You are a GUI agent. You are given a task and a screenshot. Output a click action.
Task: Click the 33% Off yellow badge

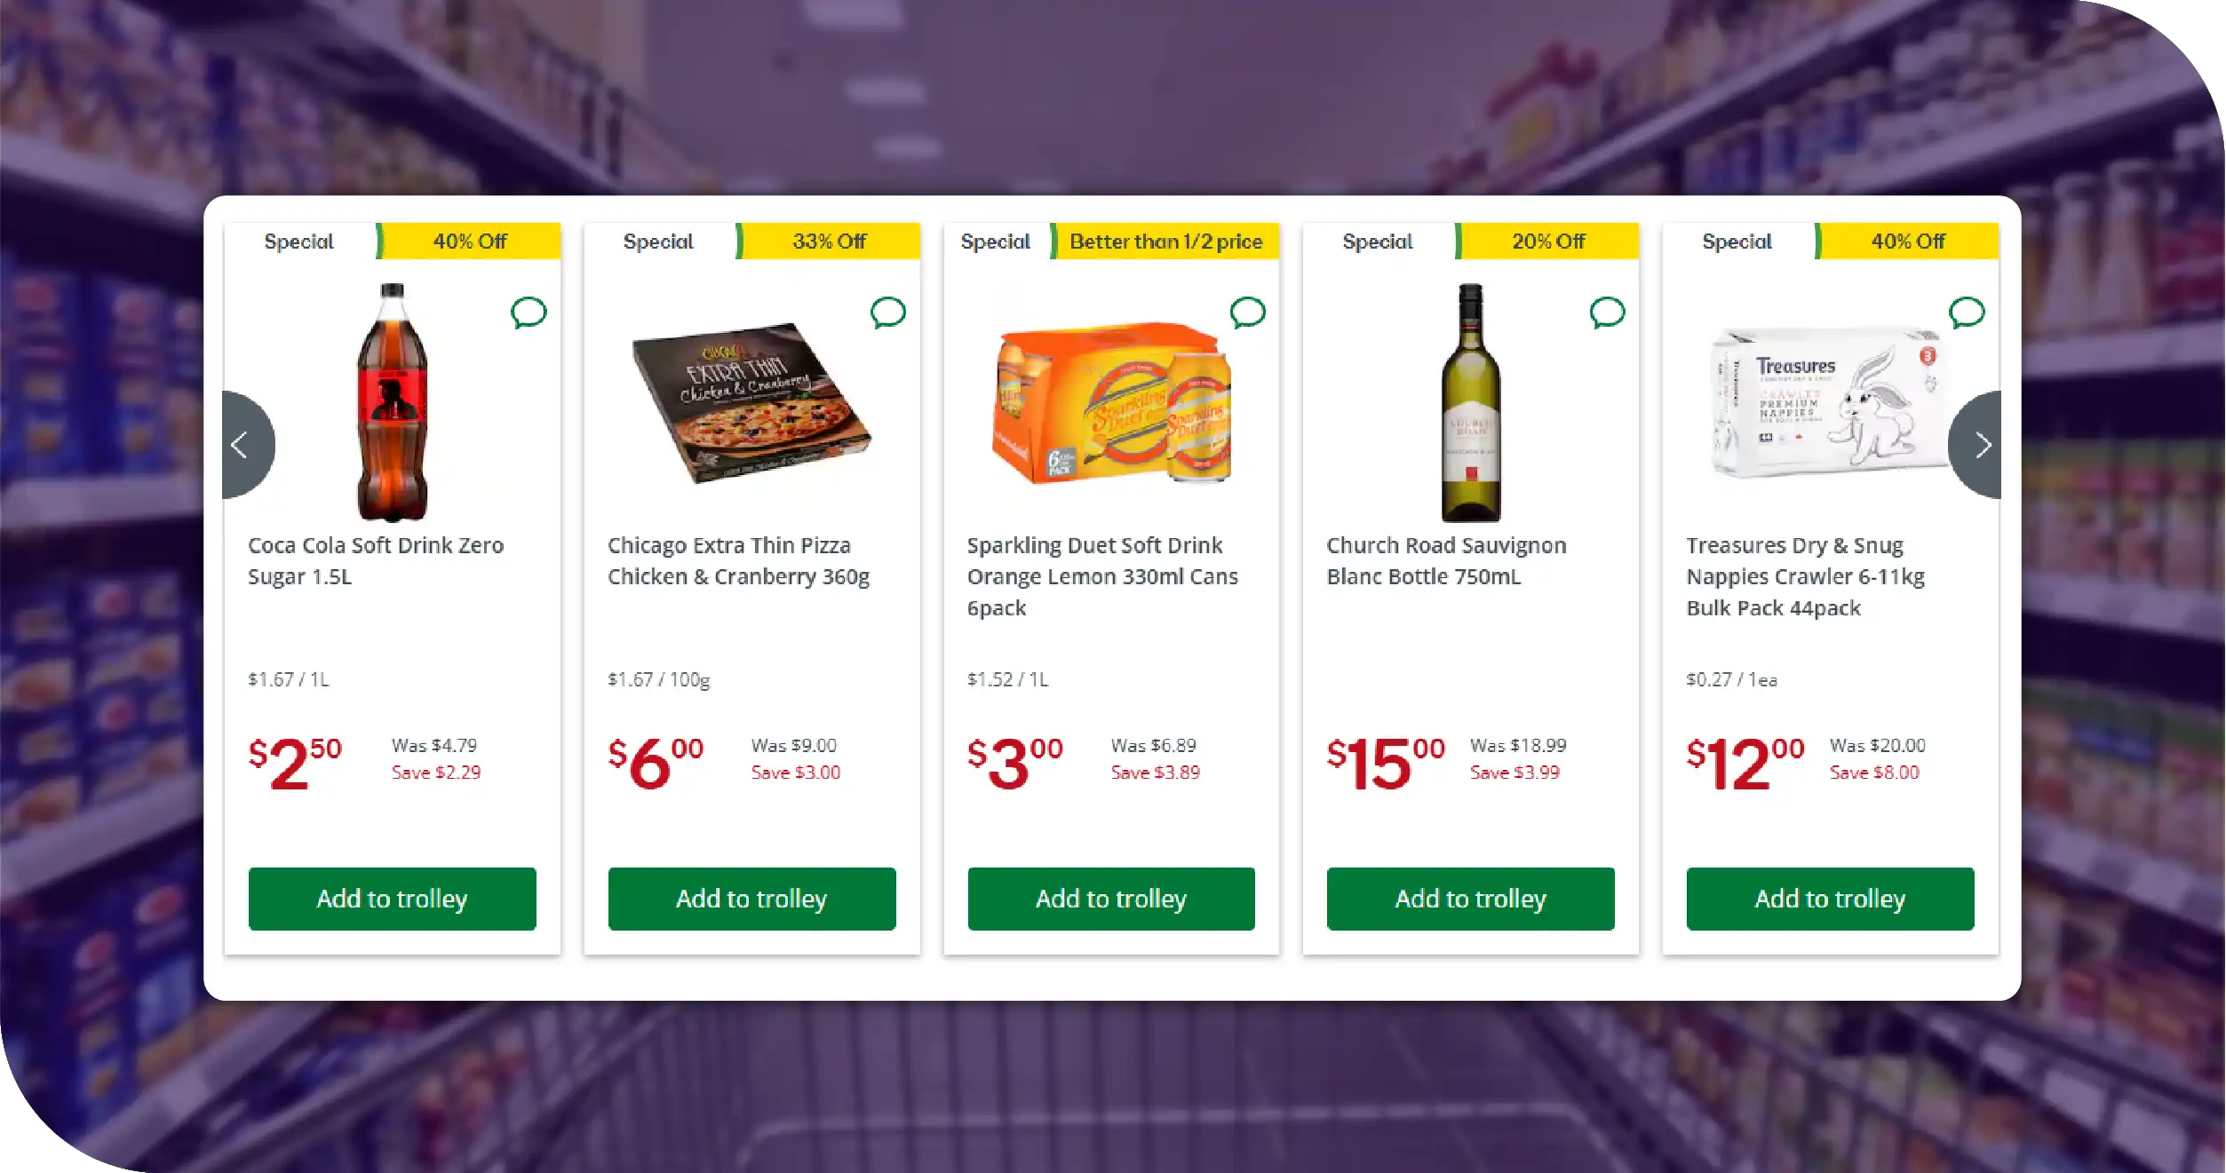coord(828,241)
